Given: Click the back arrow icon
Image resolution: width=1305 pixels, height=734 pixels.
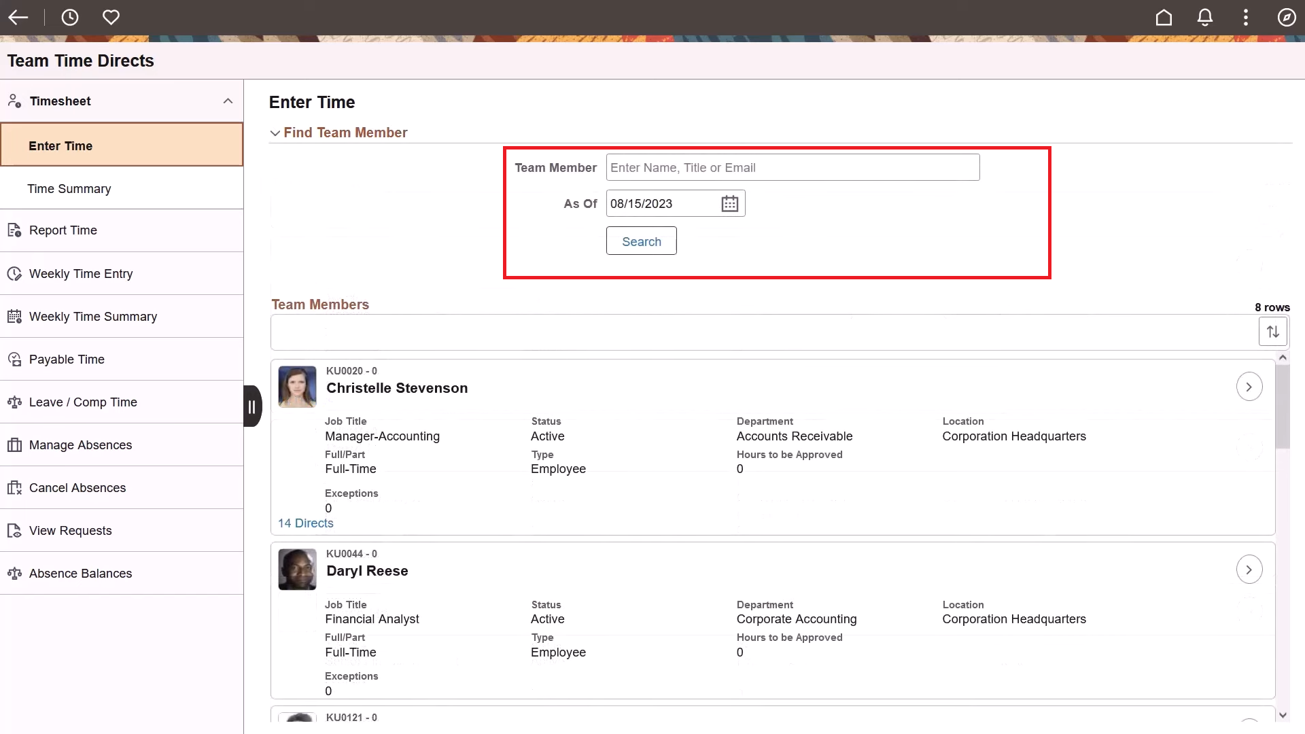Looking at the screenshot, I should click(x=18, y=18).
